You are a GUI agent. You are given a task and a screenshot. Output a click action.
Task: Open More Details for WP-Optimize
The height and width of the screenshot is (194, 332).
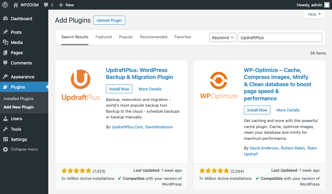pos(288,110)
